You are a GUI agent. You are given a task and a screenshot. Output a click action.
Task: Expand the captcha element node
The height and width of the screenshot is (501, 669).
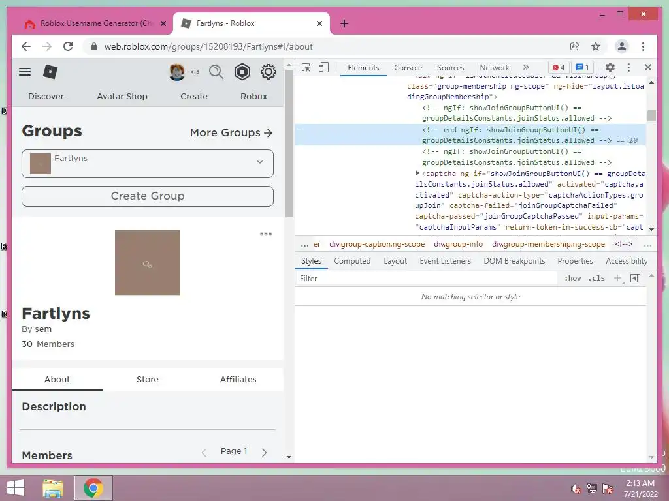pyautogui.click(x=417, y=173)
